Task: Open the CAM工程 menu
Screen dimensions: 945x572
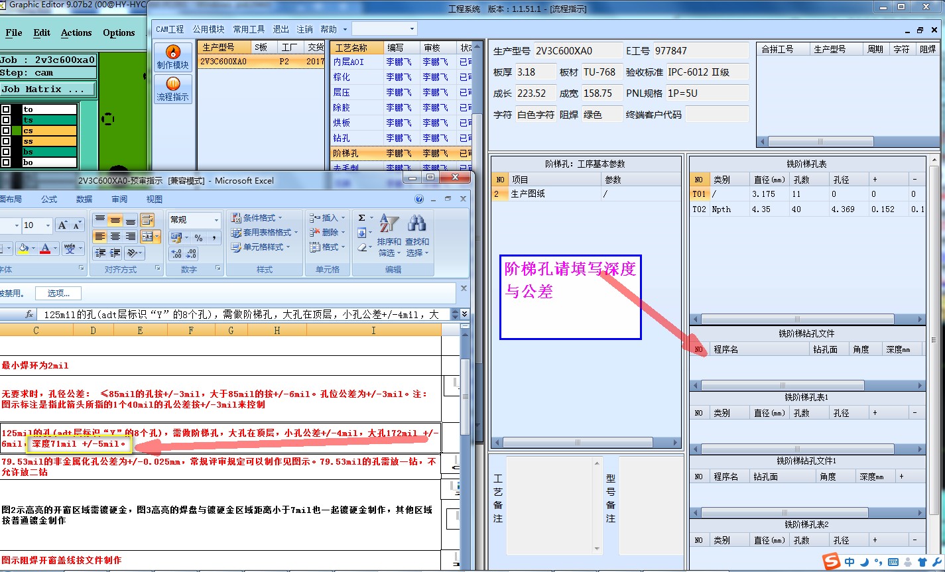Action: click(x=170, y=29)
